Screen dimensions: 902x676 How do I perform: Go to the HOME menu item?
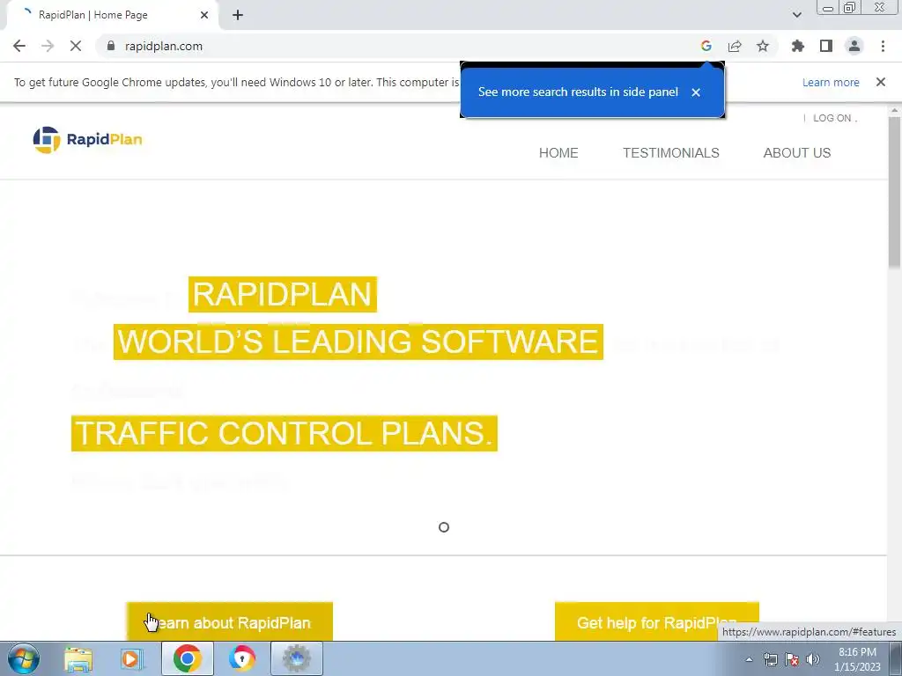(x=558, y=153)
